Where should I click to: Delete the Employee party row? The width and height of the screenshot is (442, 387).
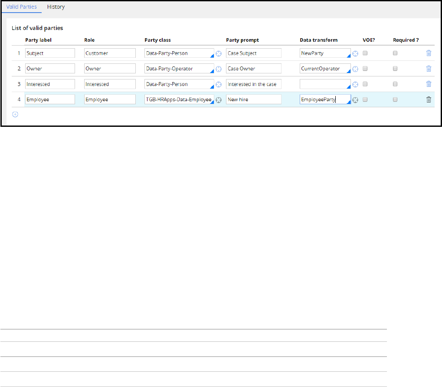click(x=429, y=99)
